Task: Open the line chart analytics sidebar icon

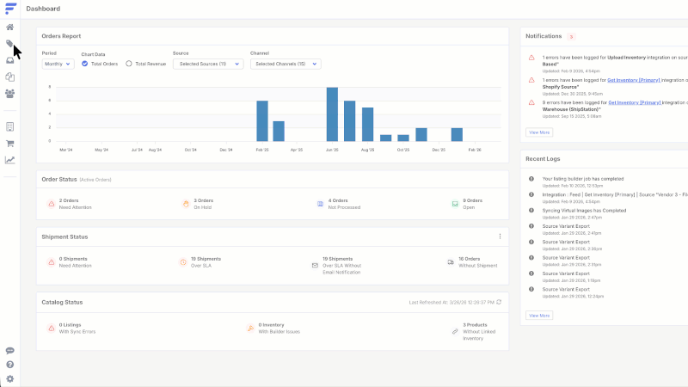Action: point(10,159)
